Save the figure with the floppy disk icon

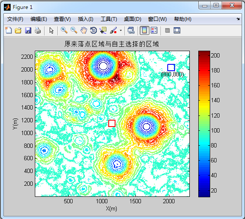(x=28, y=30)
